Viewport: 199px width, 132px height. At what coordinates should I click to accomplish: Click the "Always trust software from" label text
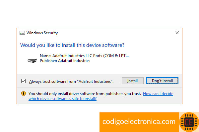(52, 82)
